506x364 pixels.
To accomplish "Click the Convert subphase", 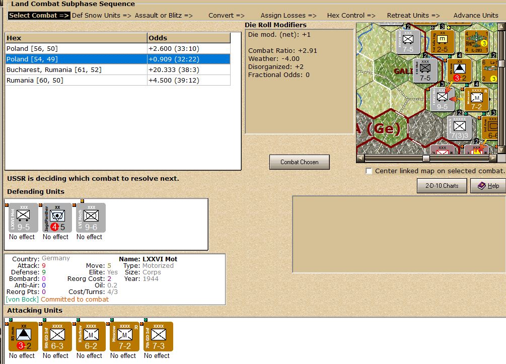I will [x=227, y=15].
